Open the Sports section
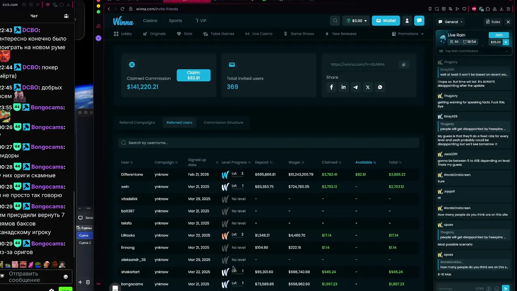The image size is (517, 291). (x=175, y=21)
